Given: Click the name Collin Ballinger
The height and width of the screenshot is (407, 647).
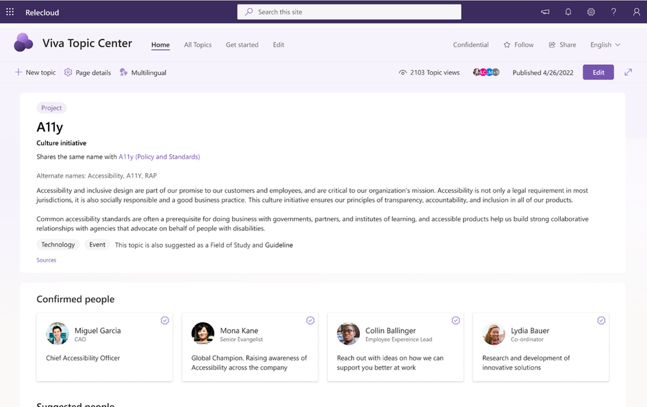Looking at the screenshot, I should (391, 330).
